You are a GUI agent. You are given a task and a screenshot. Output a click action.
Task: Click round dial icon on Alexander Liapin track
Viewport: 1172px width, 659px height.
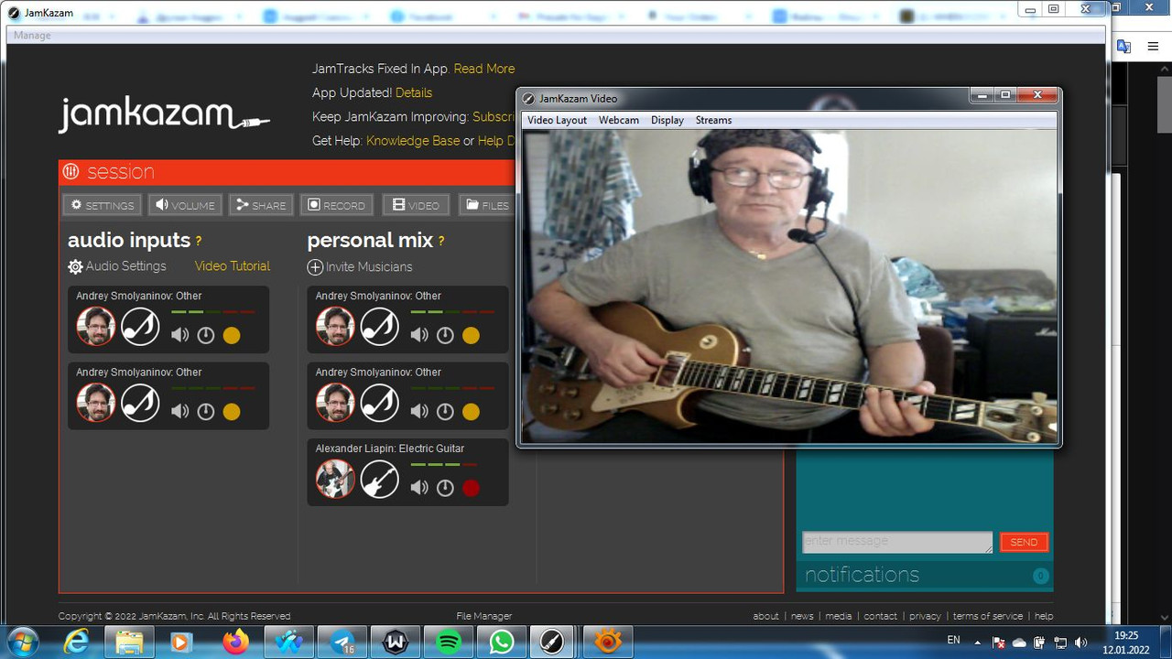click(x=445, y=488)
